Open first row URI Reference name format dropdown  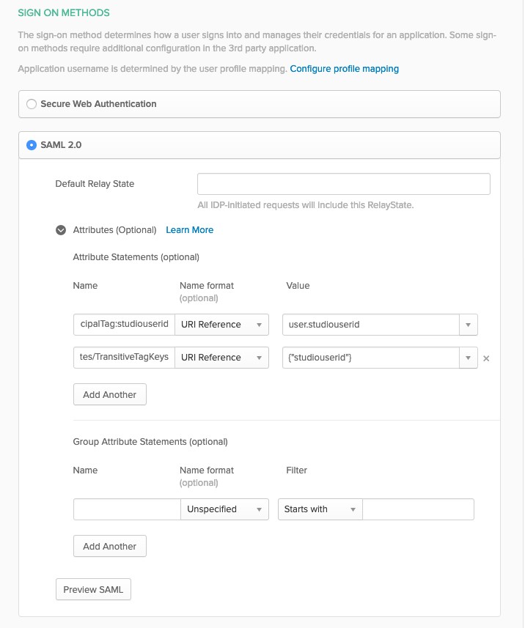pos(221,325)
